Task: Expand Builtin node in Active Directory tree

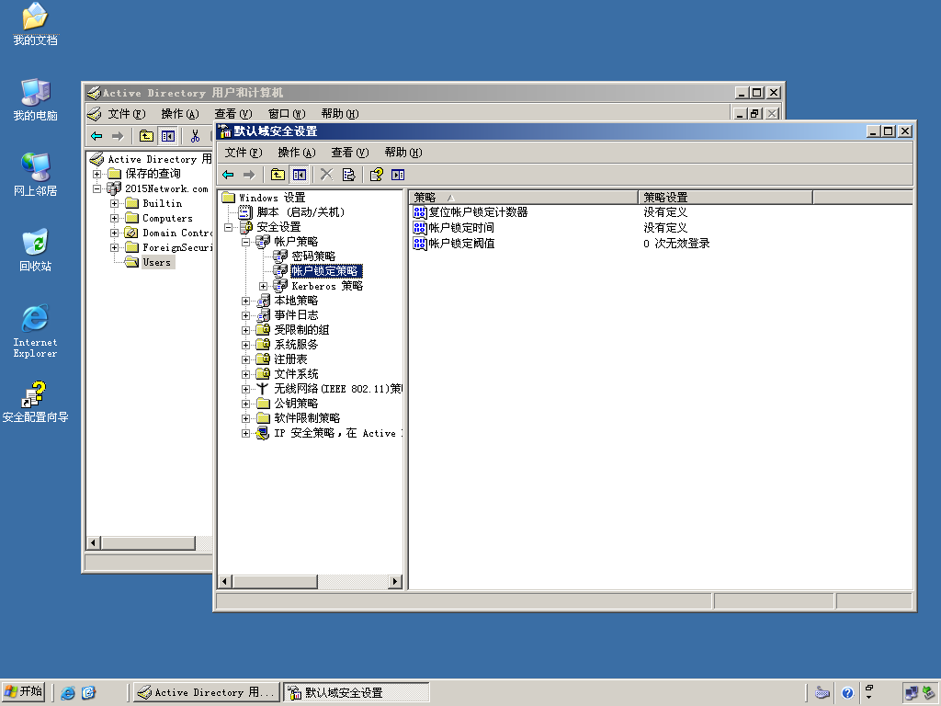Action: click(114, 203)
